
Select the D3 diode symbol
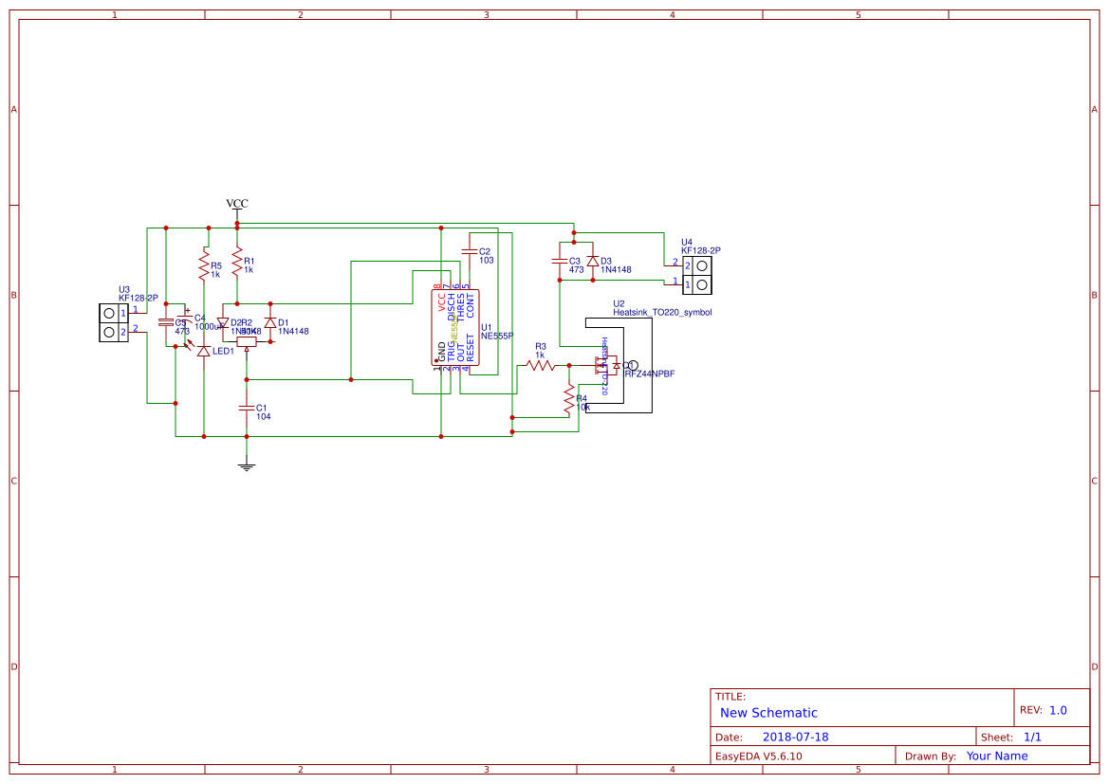[593, 261]
